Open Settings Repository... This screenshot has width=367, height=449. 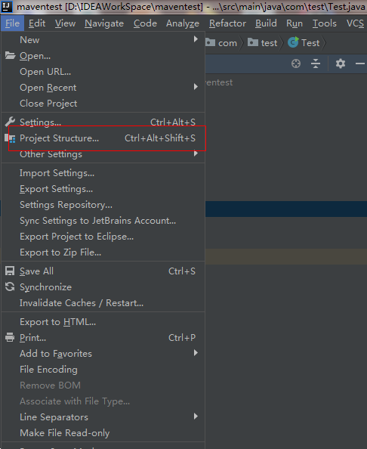[x=103, y=205]
